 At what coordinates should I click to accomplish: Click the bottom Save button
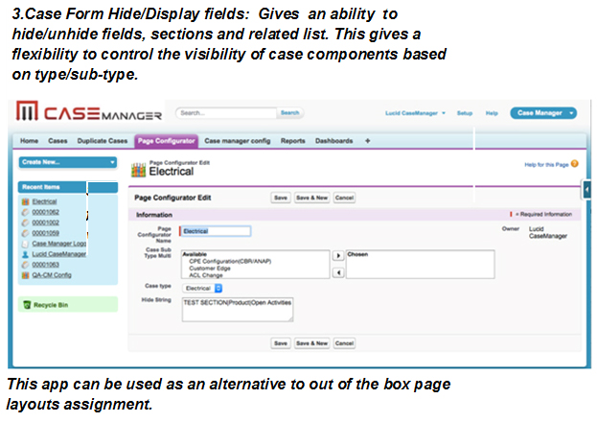pyautogui.click(x=281, y=343)
